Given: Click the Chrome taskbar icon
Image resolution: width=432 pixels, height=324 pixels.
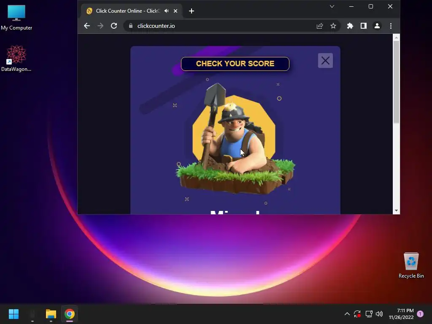Looking at the screenshot, I should (70, 314).
